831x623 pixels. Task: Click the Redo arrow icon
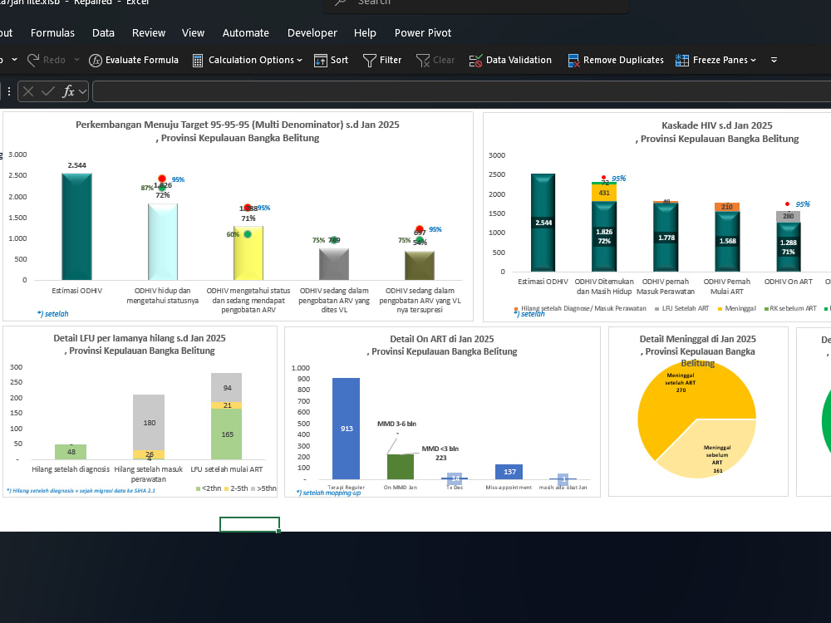33,61
